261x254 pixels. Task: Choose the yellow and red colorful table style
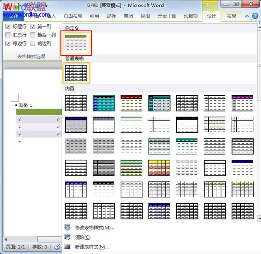[x=159, y=168]
